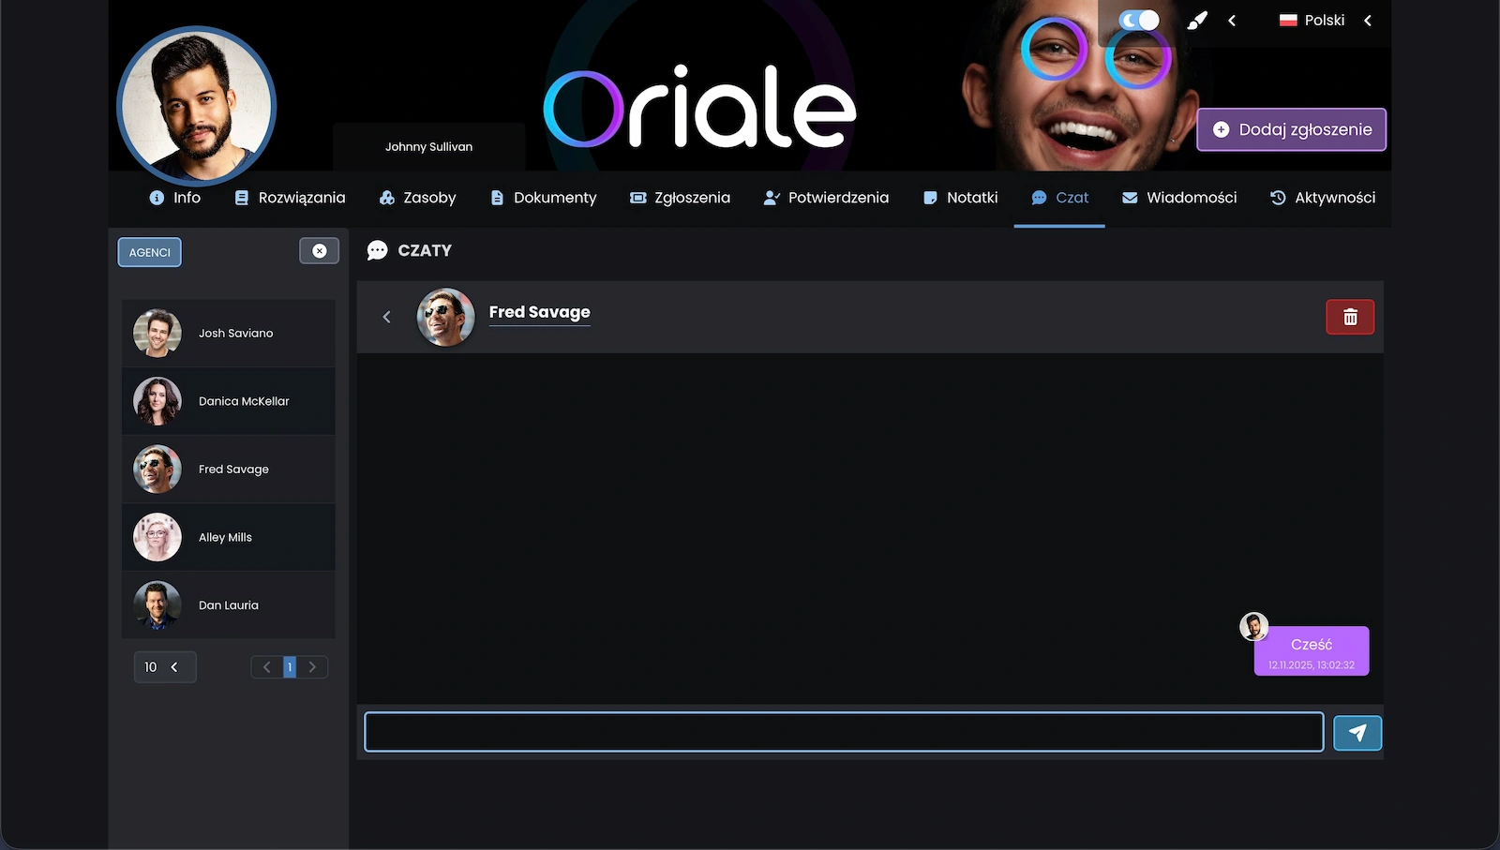
Task: Click the clear filter X icon button
Action: (319, 251)
